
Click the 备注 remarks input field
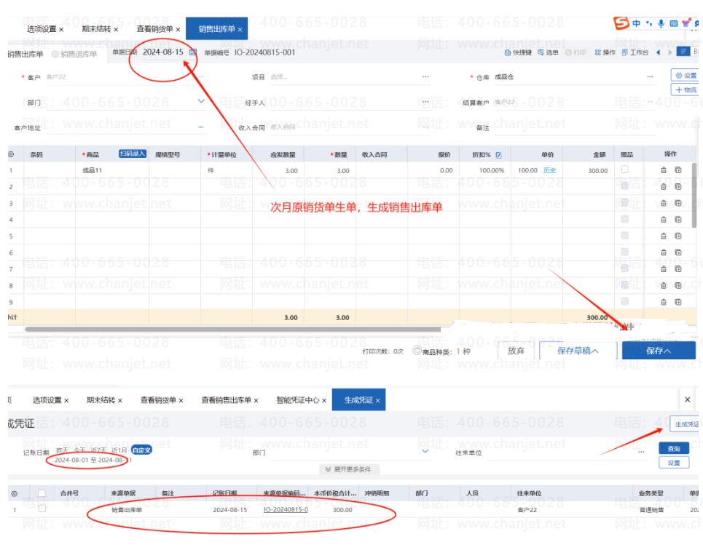[x=574, y=127]
